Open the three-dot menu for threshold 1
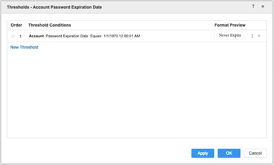 pos(252,36)
